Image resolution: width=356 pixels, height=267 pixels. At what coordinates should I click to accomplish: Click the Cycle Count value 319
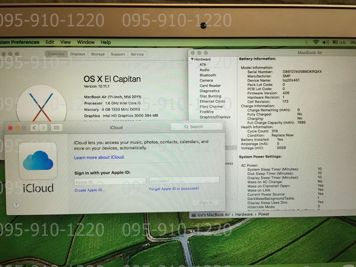(x=275, y=131)
